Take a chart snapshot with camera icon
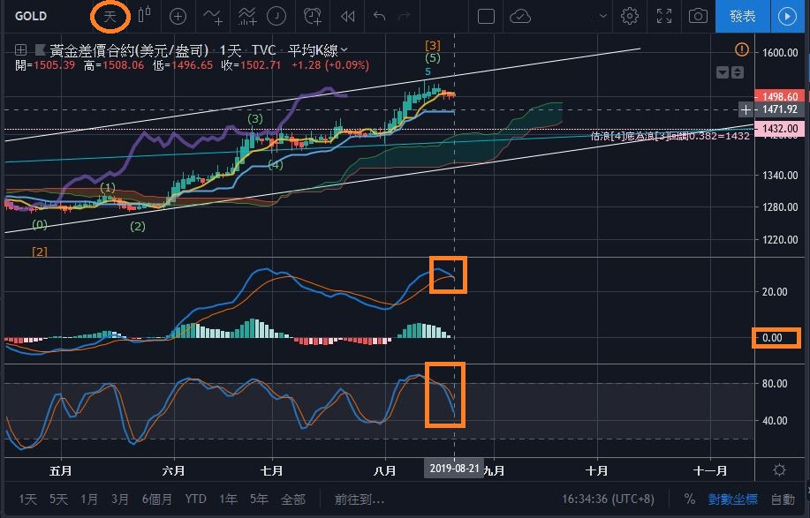Image resolution: width=810 pixels, height=518 pixels. point(698,16)
